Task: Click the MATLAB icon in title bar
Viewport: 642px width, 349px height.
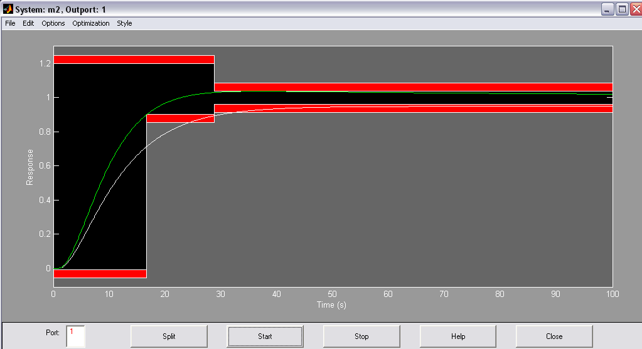Action: pos(8,9)
